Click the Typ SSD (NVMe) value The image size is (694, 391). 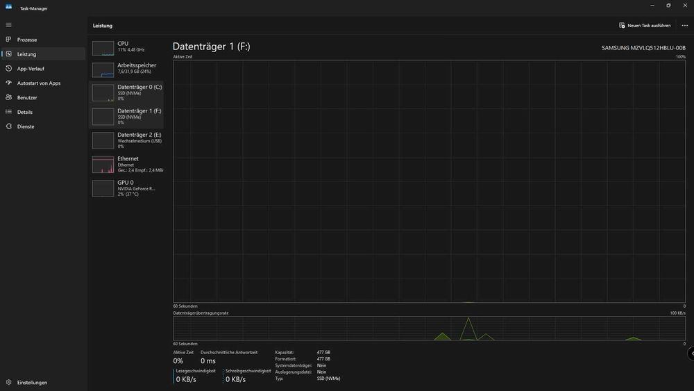(x=328, y=378)
